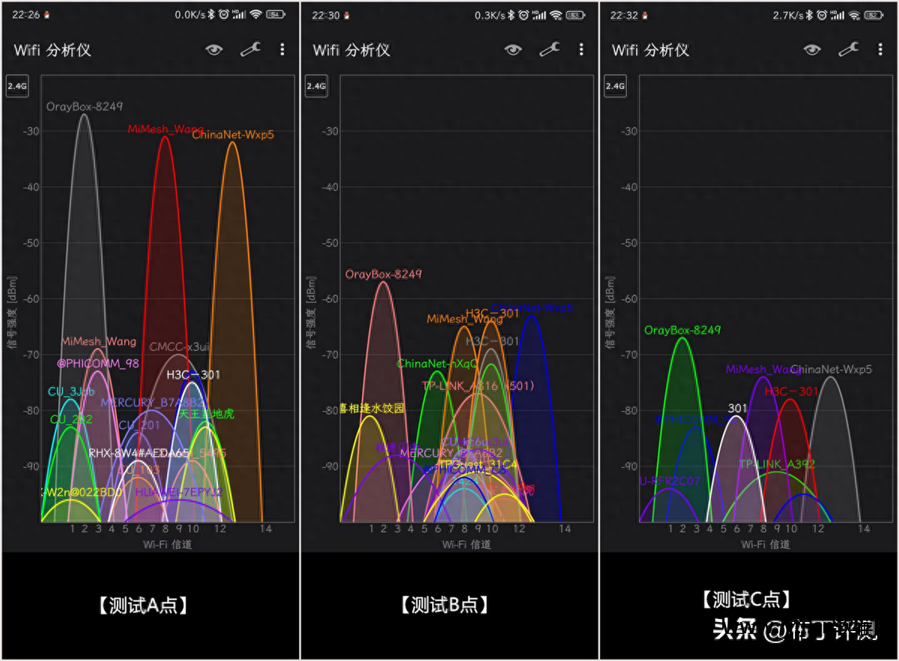Click the 【测试A点】 caption
899x661 pixels.
142,606
